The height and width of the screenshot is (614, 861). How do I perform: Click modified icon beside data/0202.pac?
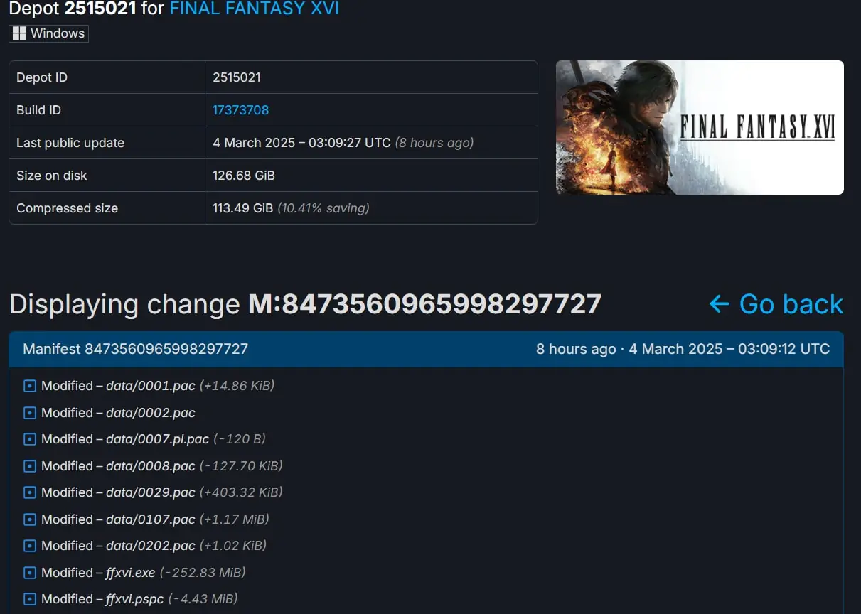tap(29, 546)
